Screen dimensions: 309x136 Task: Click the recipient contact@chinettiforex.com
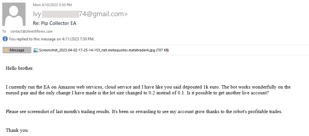click(x=31, y=31)
